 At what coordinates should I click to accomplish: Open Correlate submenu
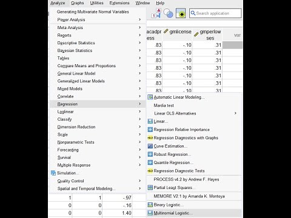(98, 96)
